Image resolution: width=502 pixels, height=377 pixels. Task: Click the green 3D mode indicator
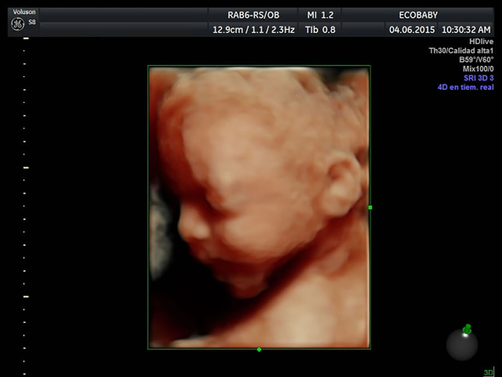[x=488, y=373]
